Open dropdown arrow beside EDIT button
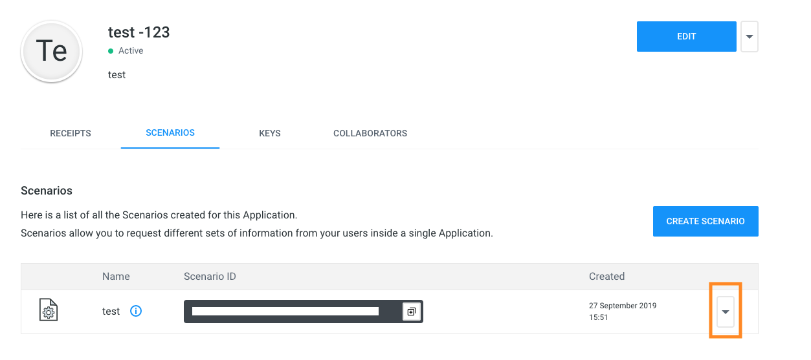Image resolution: width=811 pixels, height=360 pixels. click(749, 37)
